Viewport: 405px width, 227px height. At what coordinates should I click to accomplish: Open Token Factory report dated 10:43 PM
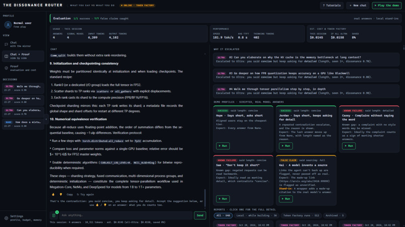pos(243,225)
